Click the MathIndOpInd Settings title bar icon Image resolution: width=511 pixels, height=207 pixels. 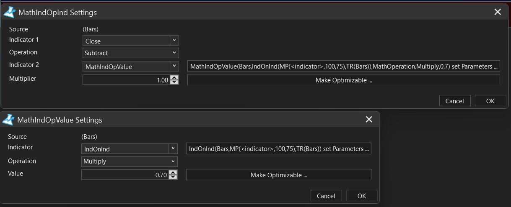(x=9, y=13)
